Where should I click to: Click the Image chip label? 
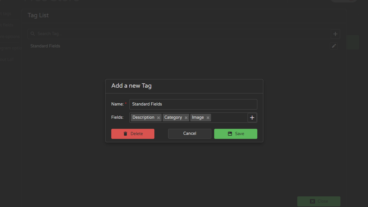pos(198,117)
